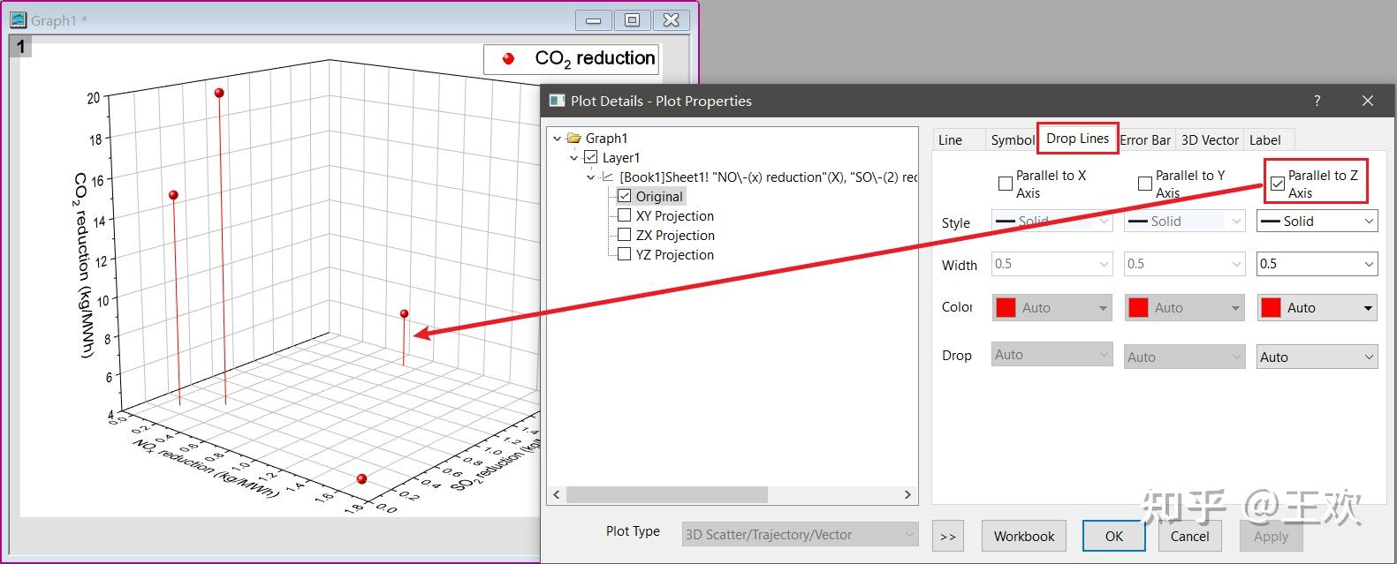The width and height of the screenshot is (1397, 564).
Task: Click the red legend symbol for CO2 reduction
Action: [508, 58]
